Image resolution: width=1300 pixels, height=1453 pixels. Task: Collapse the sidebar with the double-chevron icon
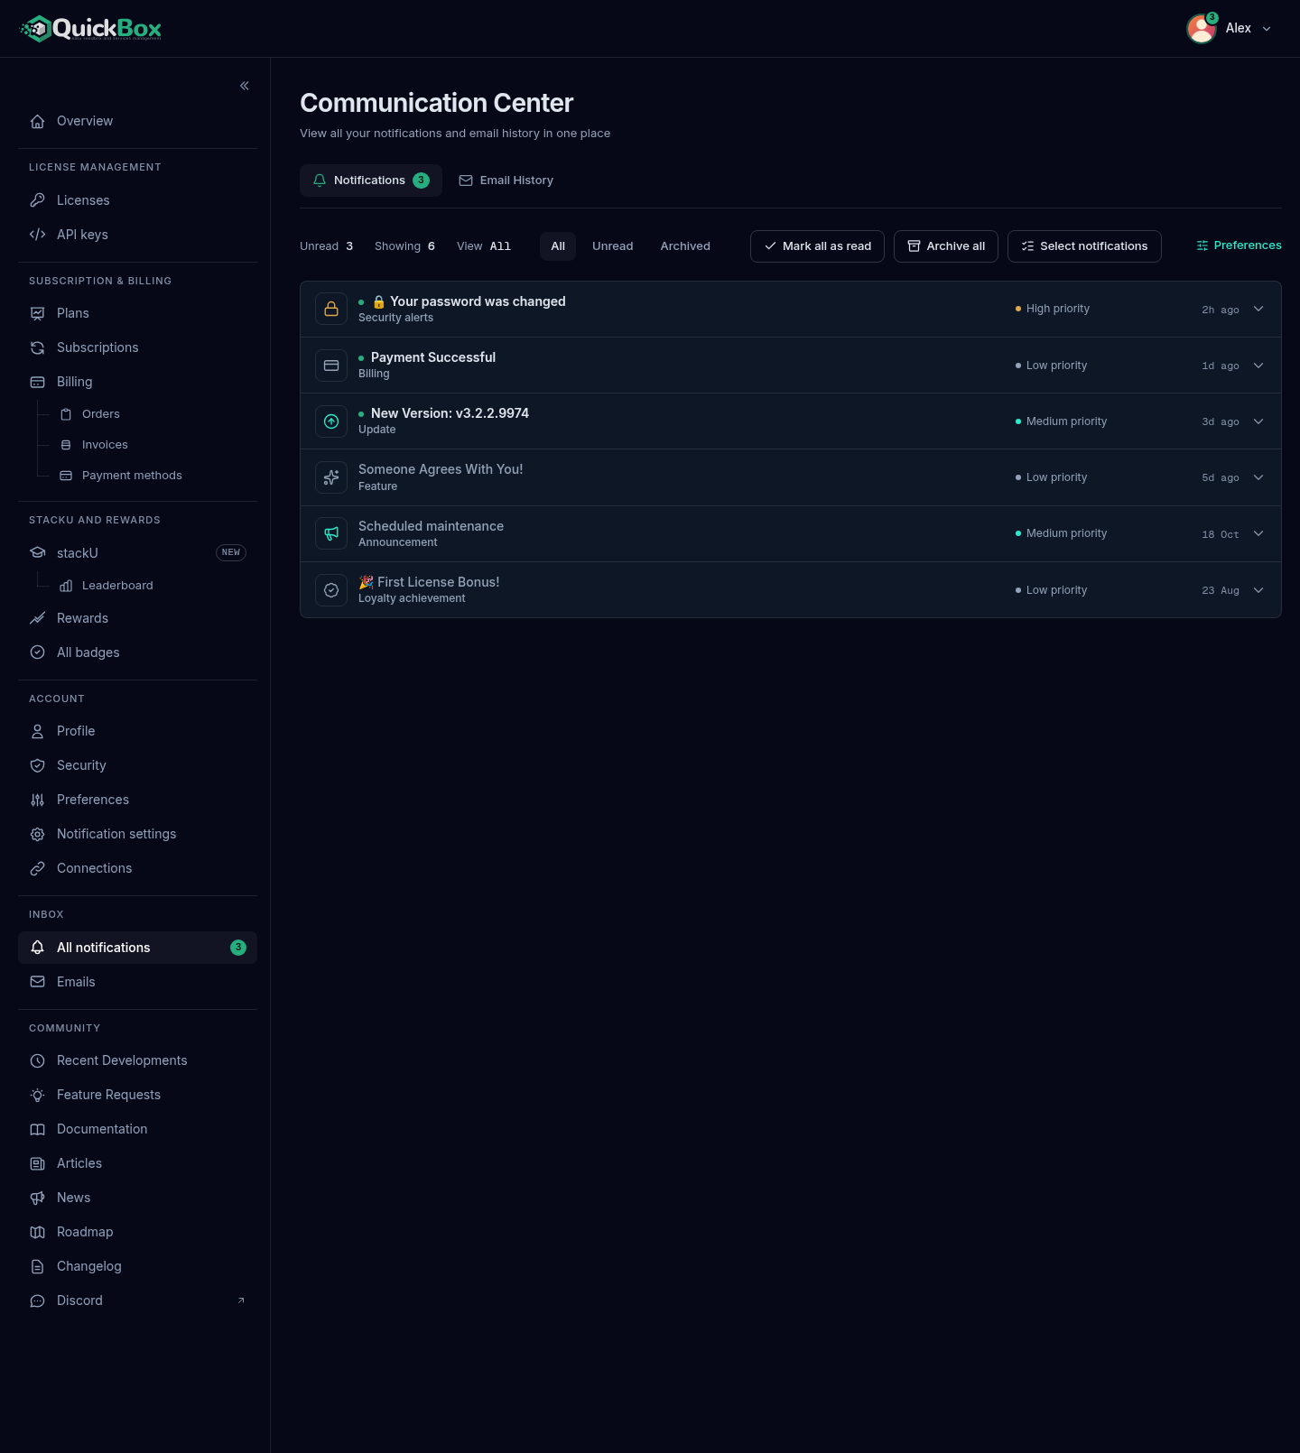(x=245, y=86)
